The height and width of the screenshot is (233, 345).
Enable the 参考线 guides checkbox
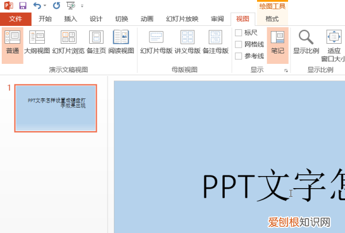pos(239,56)
